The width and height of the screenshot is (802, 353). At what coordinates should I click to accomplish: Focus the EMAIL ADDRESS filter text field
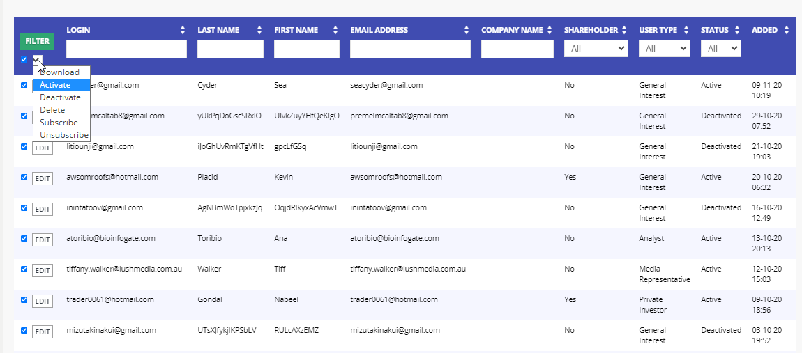point(410,49)
